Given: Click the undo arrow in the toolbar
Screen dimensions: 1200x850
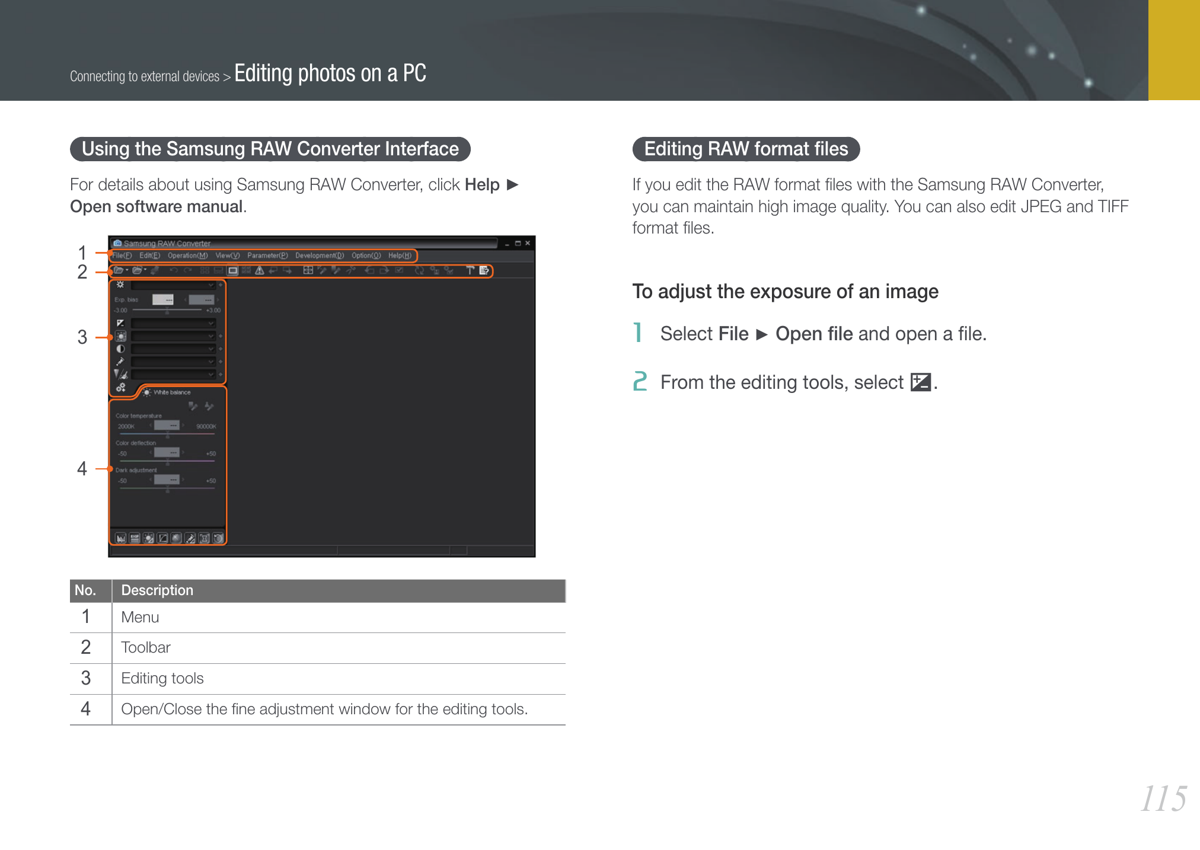Looking at the screenshot, I should tap(174, 270).
